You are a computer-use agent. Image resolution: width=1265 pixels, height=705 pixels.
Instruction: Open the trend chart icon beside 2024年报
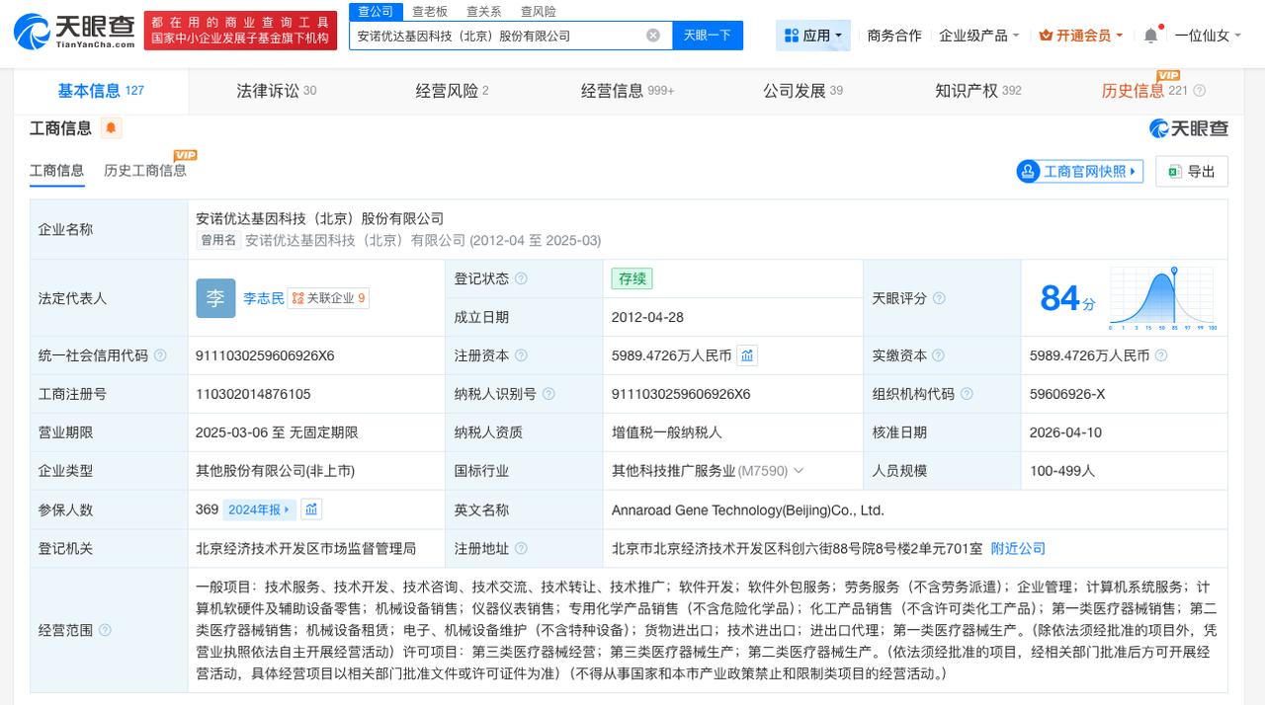coord(311,509)
